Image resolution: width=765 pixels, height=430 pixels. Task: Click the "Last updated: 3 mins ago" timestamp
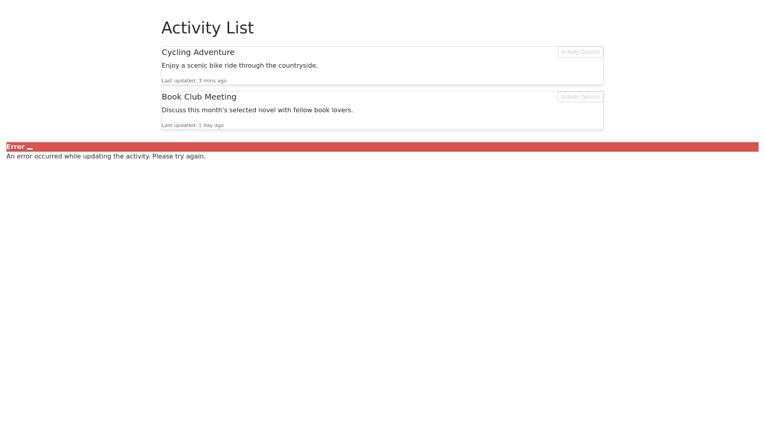click(x=194, y=81)
